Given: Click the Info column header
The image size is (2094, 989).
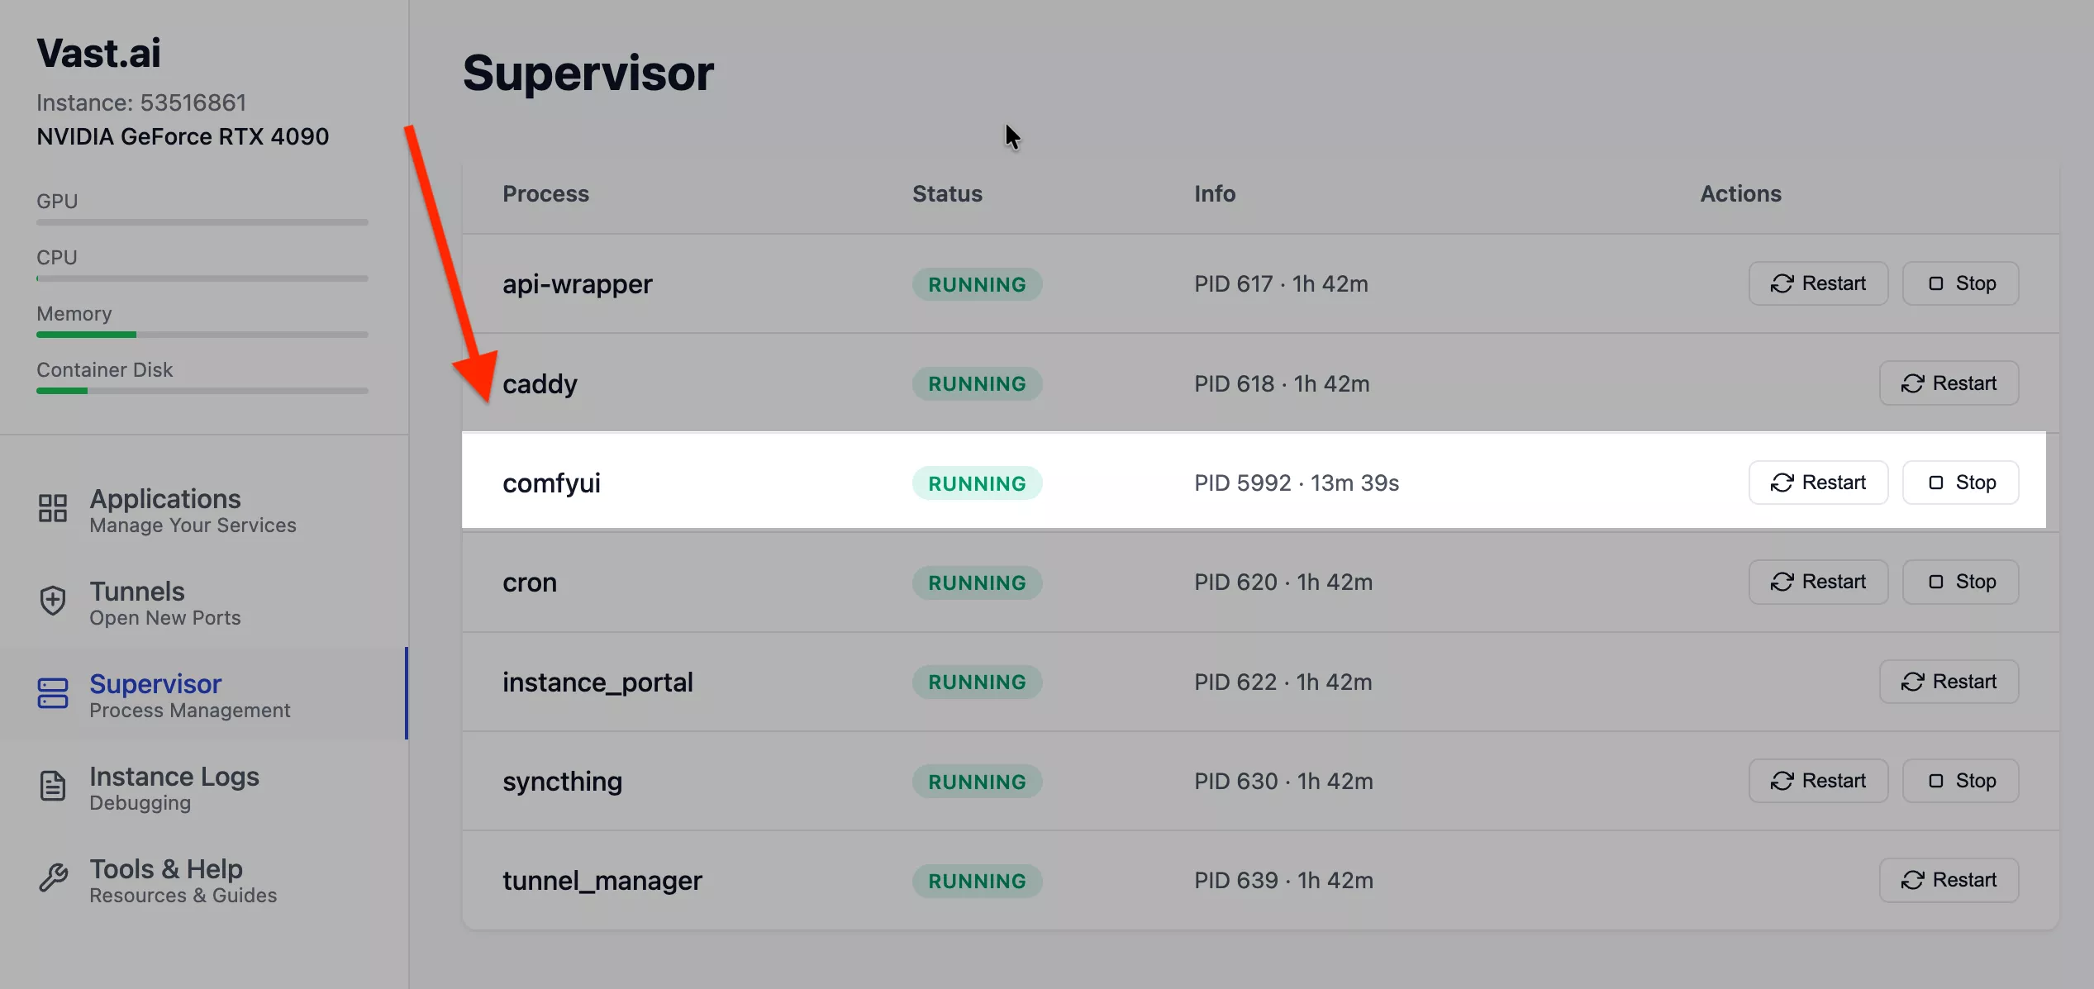Looking at the screenshot, I should (x=1215, y=193).
